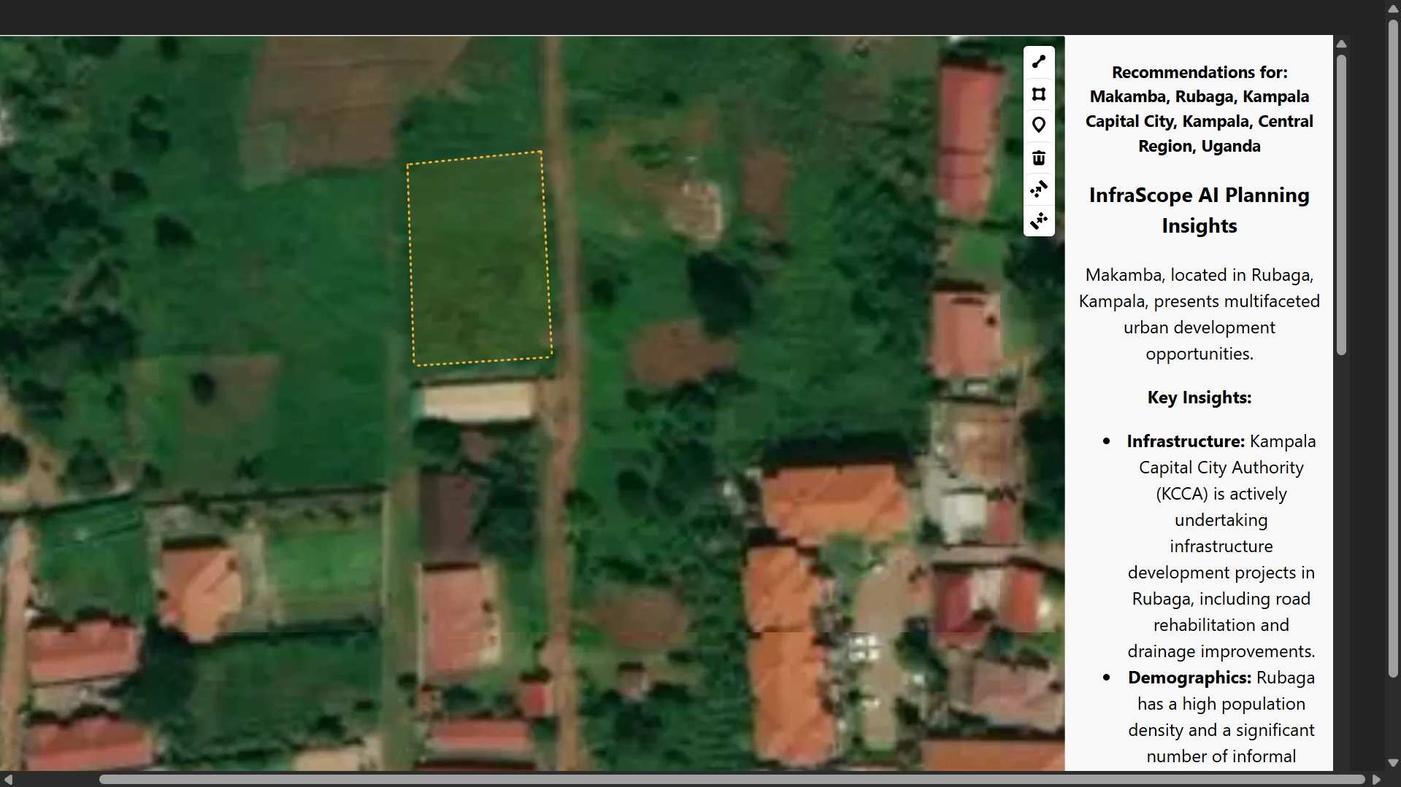
Task: Click the insights panel scrollbar thumb
Action: point(1342,205)
